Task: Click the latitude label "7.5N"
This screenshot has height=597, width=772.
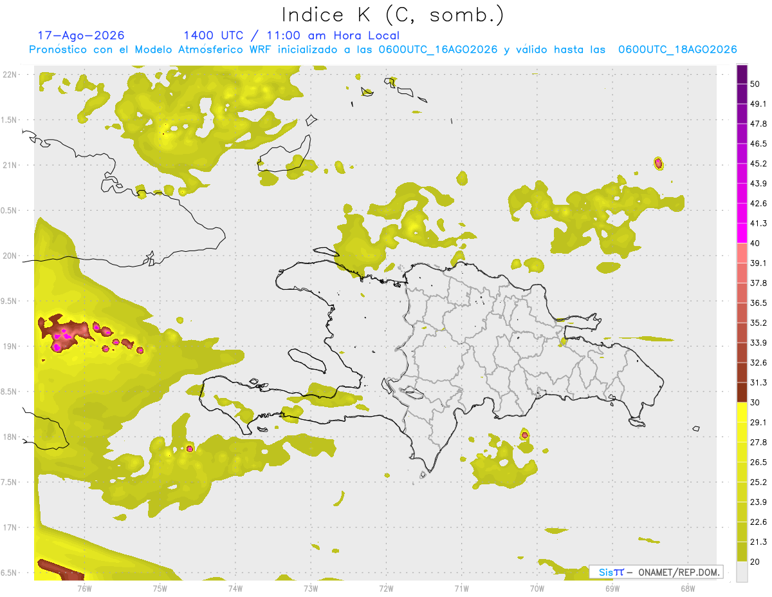Action: coord(10,482)
